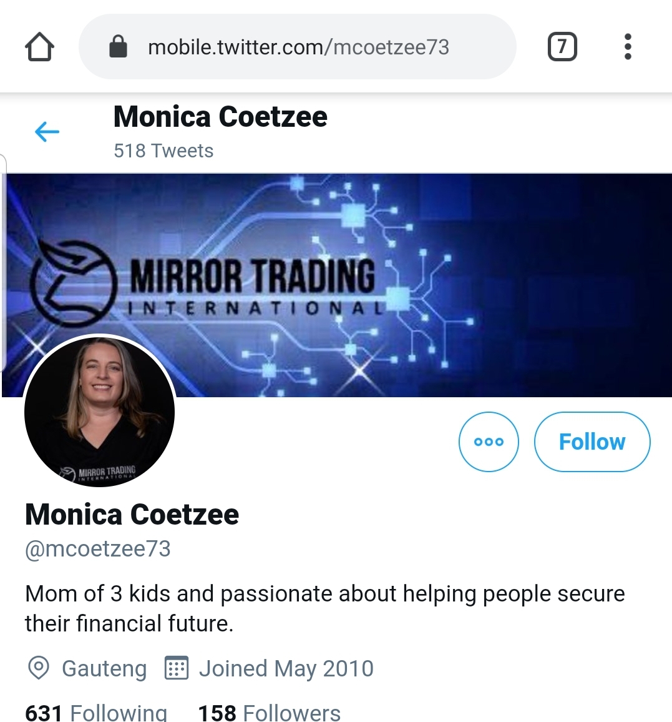The width and height of the screenshot is (672, 722).
Task: Follow Monica Coetzee
Action: (592, 442)
